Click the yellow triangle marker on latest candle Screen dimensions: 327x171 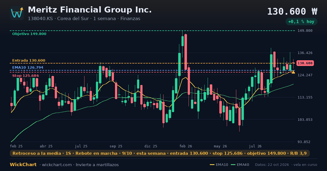click(x=293, y=72)
